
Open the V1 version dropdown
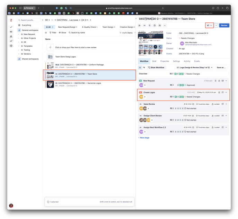209,26
